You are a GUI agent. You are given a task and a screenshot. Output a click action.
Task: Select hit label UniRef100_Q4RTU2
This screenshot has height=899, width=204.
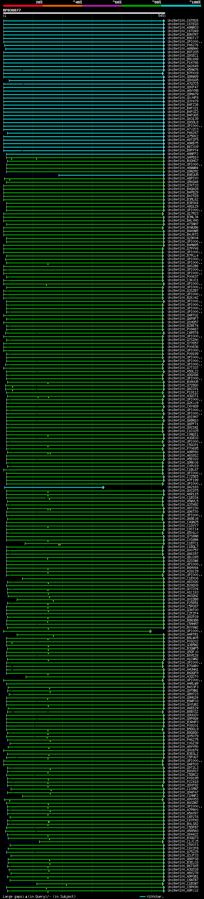pos(183,315)
